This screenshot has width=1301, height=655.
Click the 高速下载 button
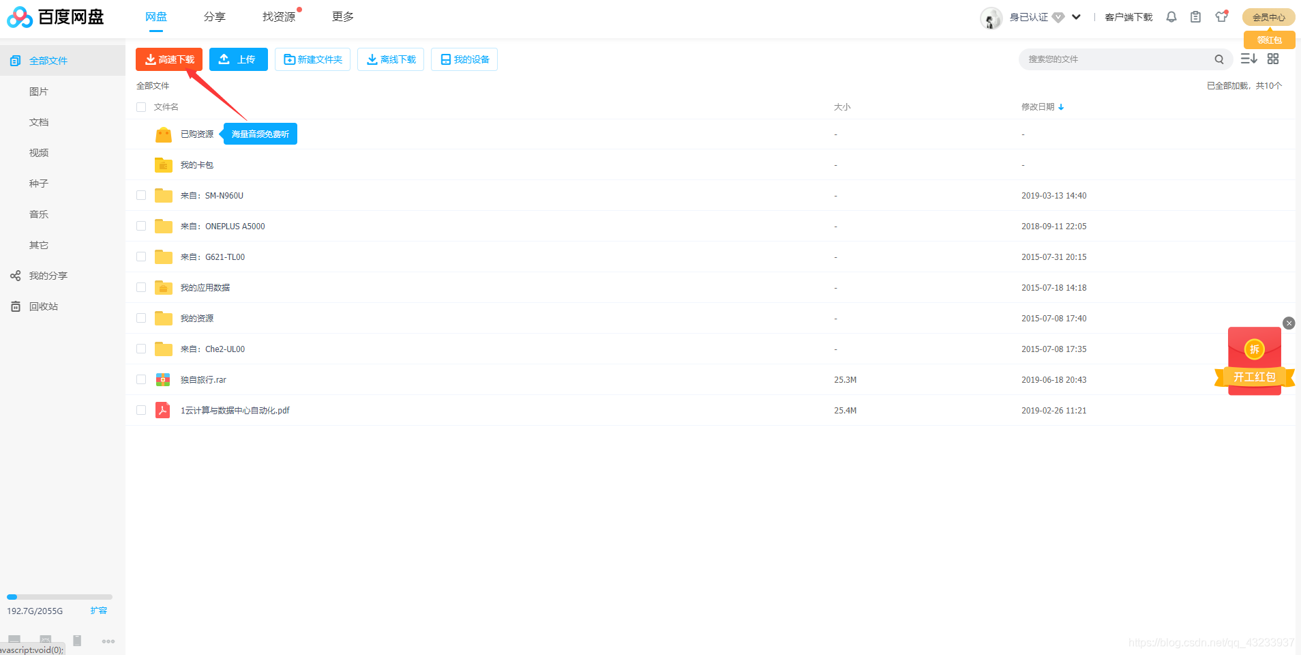(x=169, y=59)
